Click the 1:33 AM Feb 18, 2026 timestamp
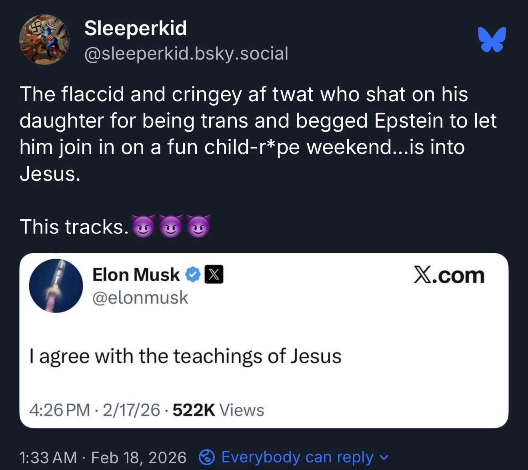Screen dimensions: 528x470 point(103,458)
